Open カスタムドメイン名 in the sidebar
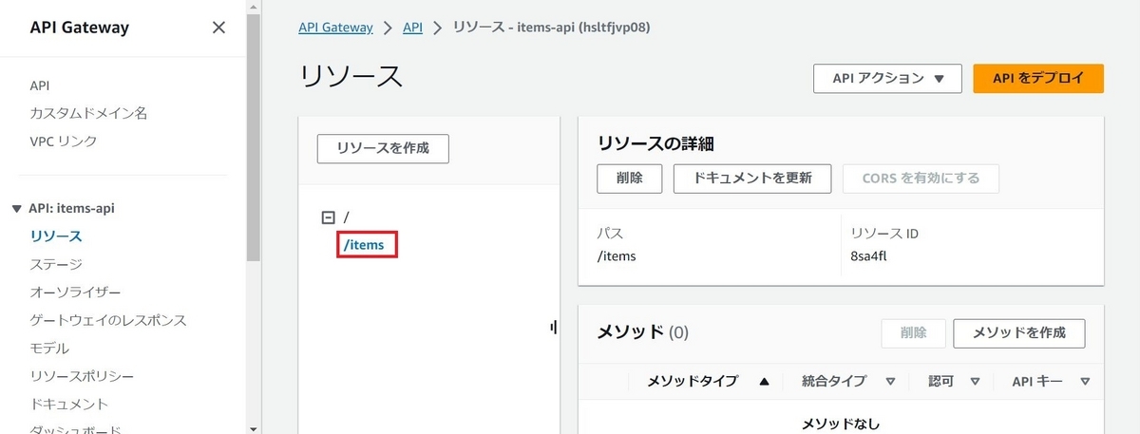Viewport: 1140px width, 434px height. coord(88,113)
